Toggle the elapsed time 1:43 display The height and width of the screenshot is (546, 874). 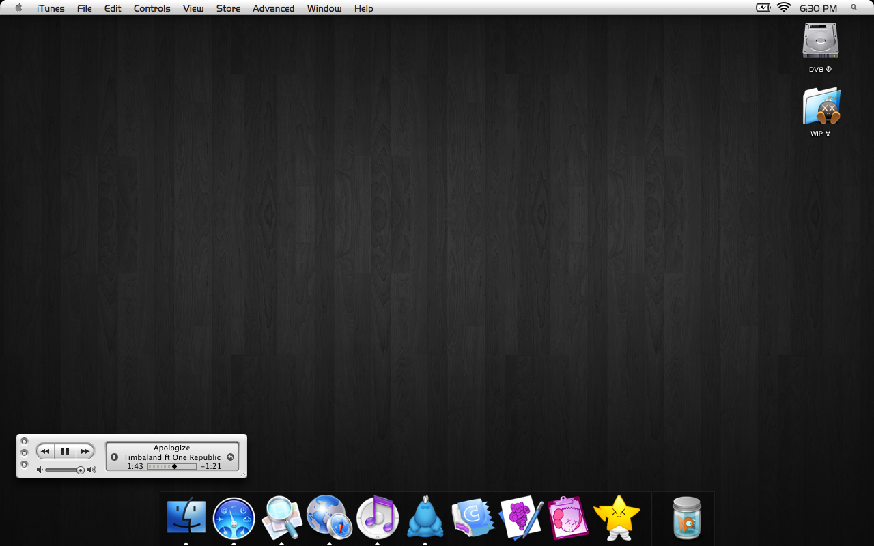pos(135,466)
